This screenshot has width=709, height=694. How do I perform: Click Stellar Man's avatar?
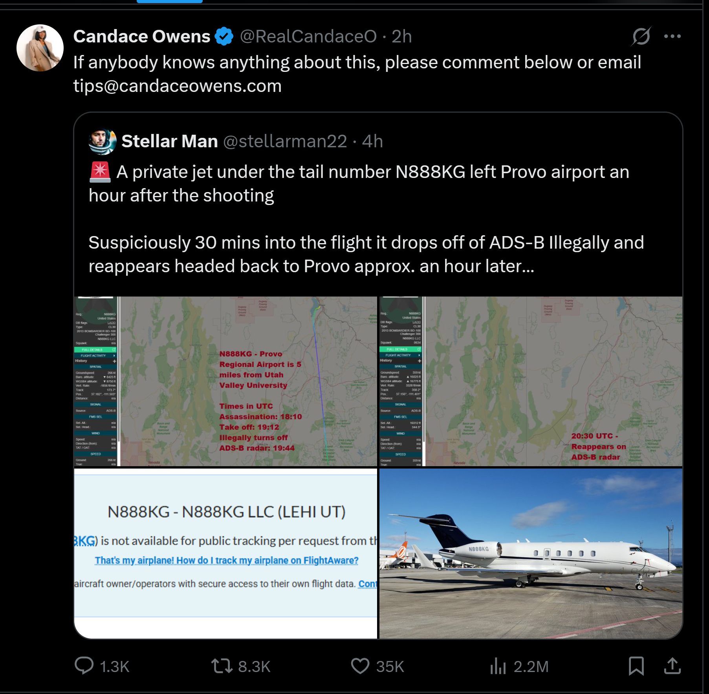point(102,141)
